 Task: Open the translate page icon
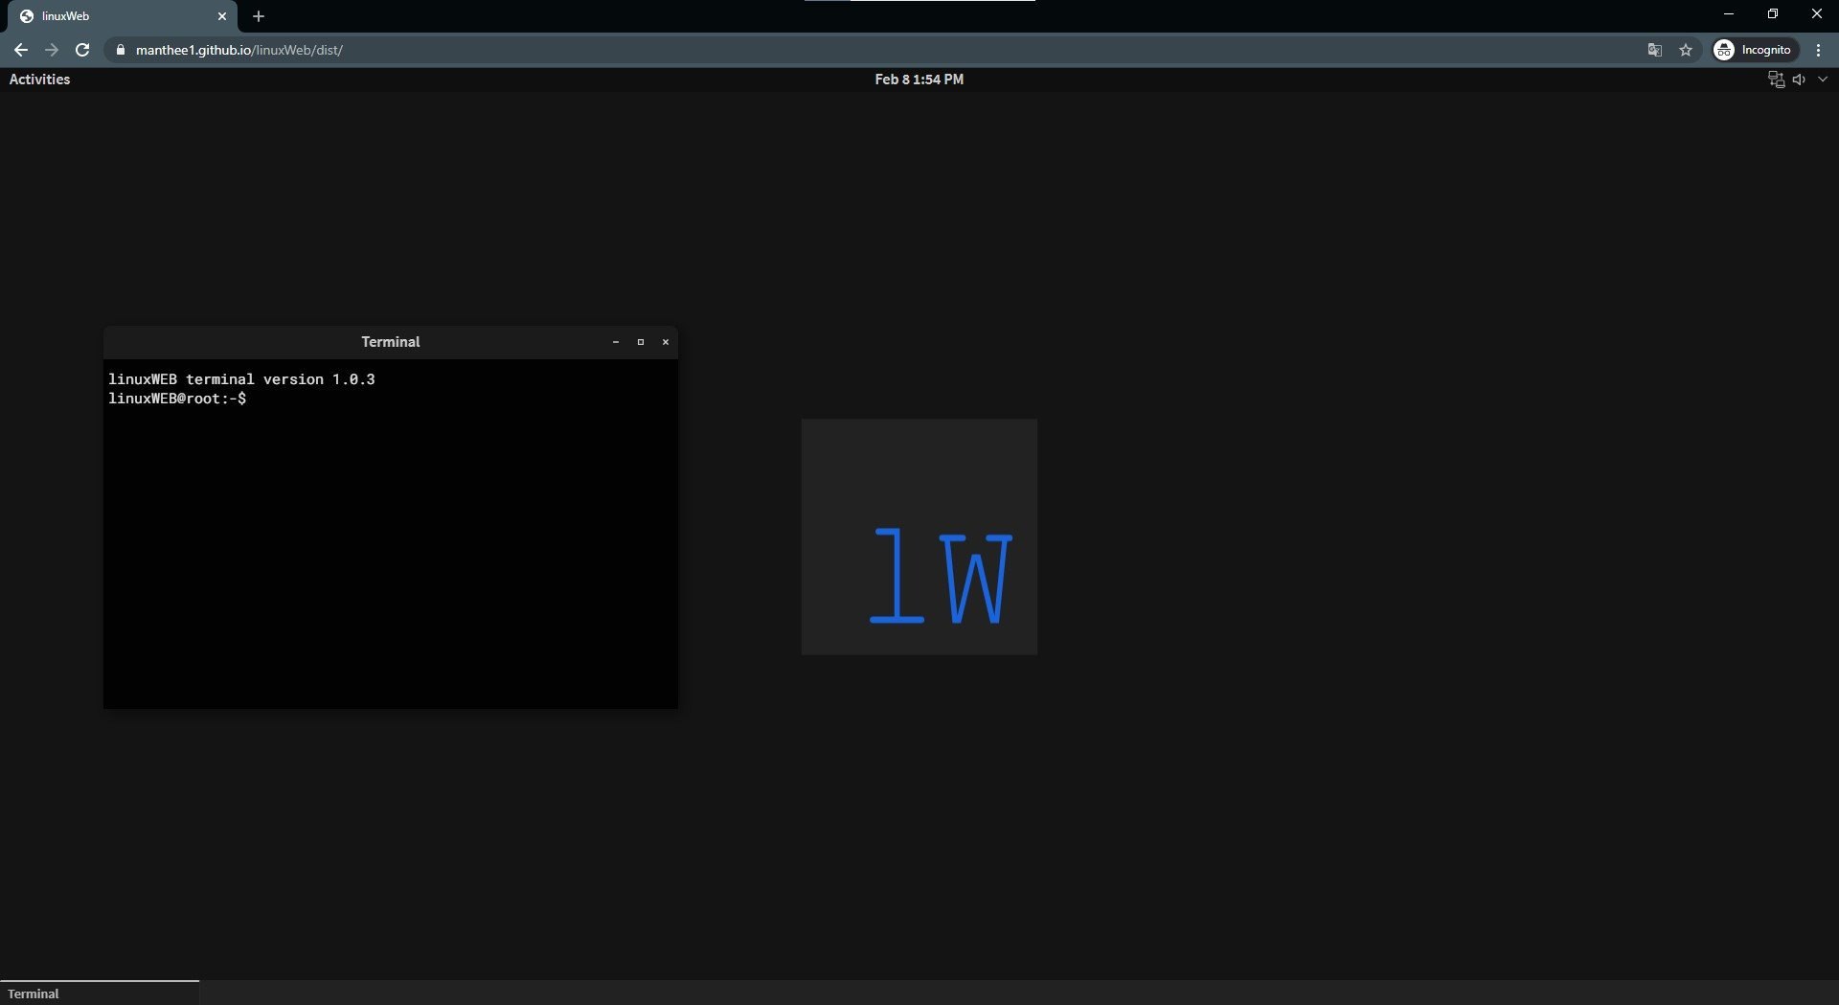pyautogui.click(x=1654, y=50)
